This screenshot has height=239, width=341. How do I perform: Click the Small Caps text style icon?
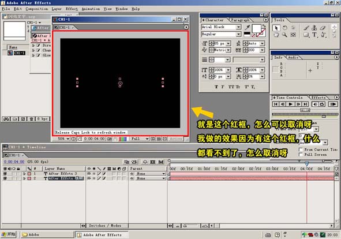(x=238, y=87)
